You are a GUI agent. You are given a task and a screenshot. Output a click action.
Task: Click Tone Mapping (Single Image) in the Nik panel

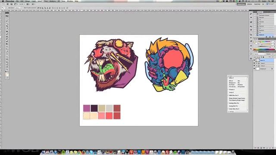tap(237, 100)
